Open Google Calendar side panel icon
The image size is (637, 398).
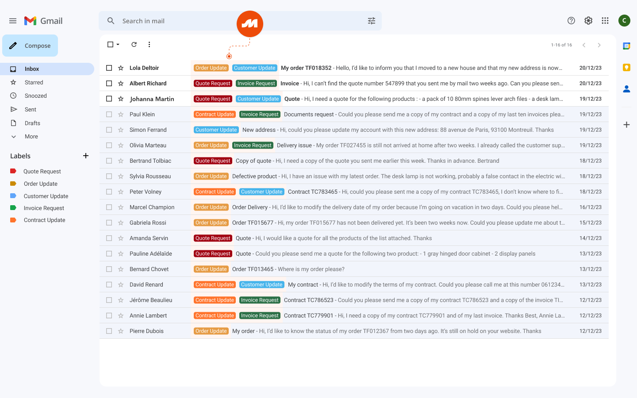click(x=626, y=46)
